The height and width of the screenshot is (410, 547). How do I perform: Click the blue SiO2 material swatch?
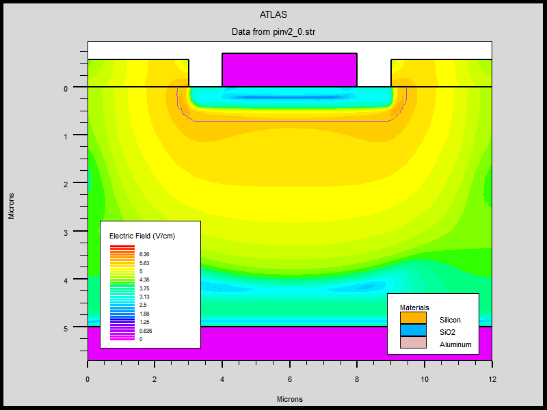coord(413,331)
